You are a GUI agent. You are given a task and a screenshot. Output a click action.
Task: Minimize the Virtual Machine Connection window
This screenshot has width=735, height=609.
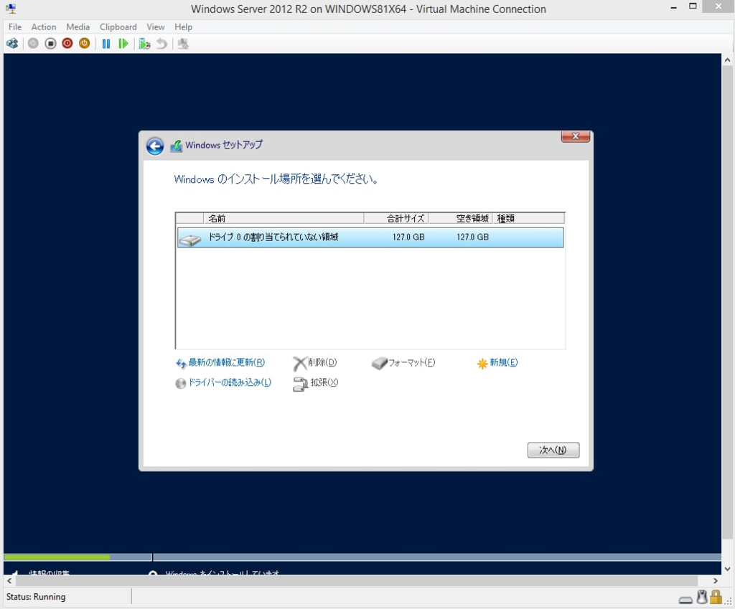[x=673, y=7]
